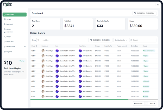Click the Featured box icon in sidebar

(x=5, y=24)
